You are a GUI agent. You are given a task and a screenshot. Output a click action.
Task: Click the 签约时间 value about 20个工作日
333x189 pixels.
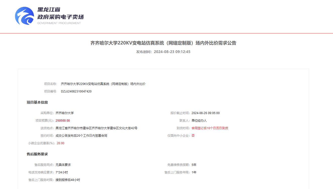tap(81, 136)
